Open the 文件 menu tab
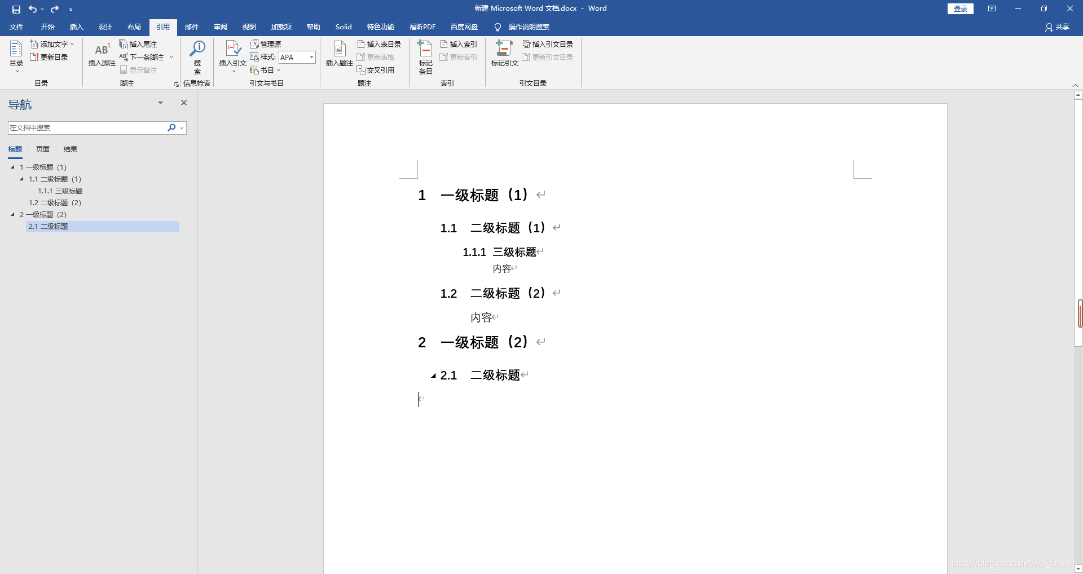This screenshot has height=574, width=1083. pos(17,27)
